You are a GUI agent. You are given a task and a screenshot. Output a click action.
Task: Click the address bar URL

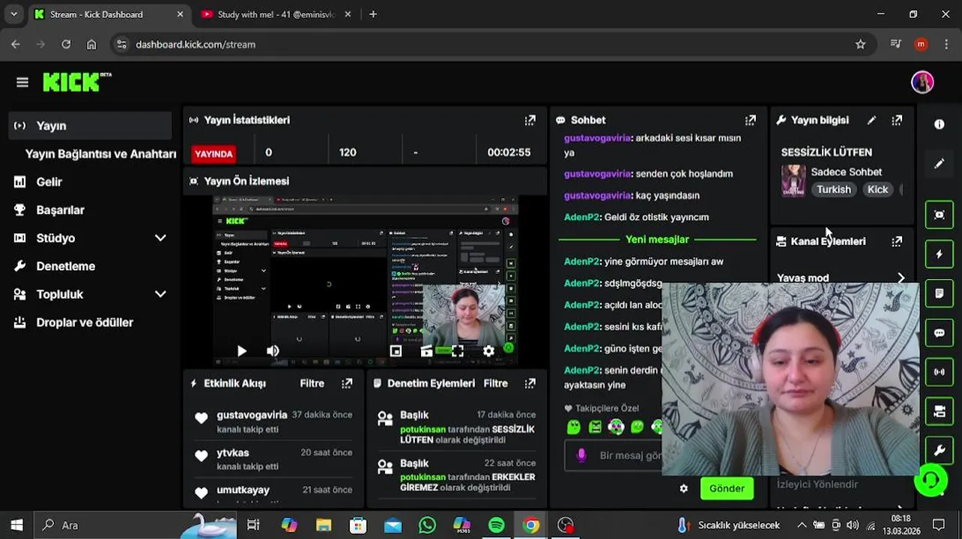[196, 44]
